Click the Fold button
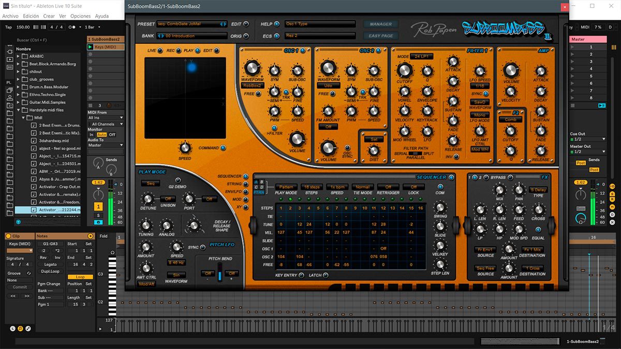 (103, 236)
